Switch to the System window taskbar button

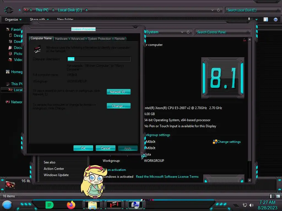click(135, 205)
